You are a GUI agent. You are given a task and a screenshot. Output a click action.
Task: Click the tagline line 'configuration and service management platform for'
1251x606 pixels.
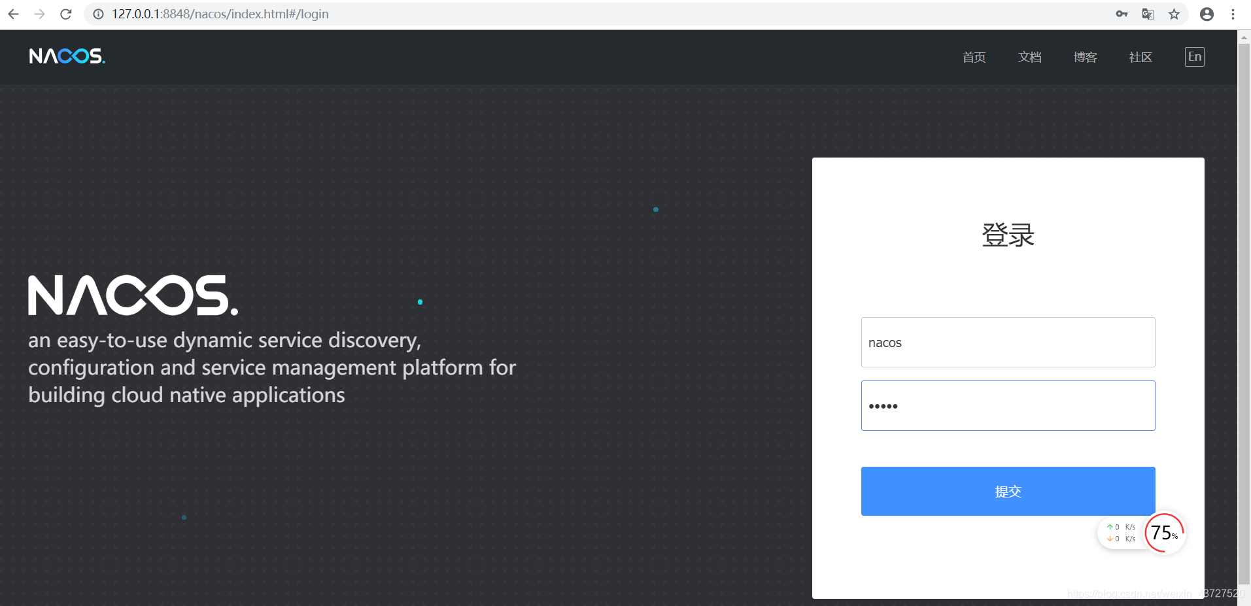tap(272, 367)
